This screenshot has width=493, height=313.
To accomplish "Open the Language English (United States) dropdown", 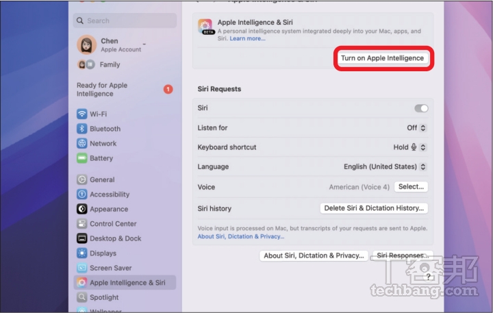I will [385, 166].
